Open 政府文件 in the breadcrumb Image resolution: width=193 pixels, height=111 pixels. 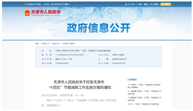pos(56,43)
